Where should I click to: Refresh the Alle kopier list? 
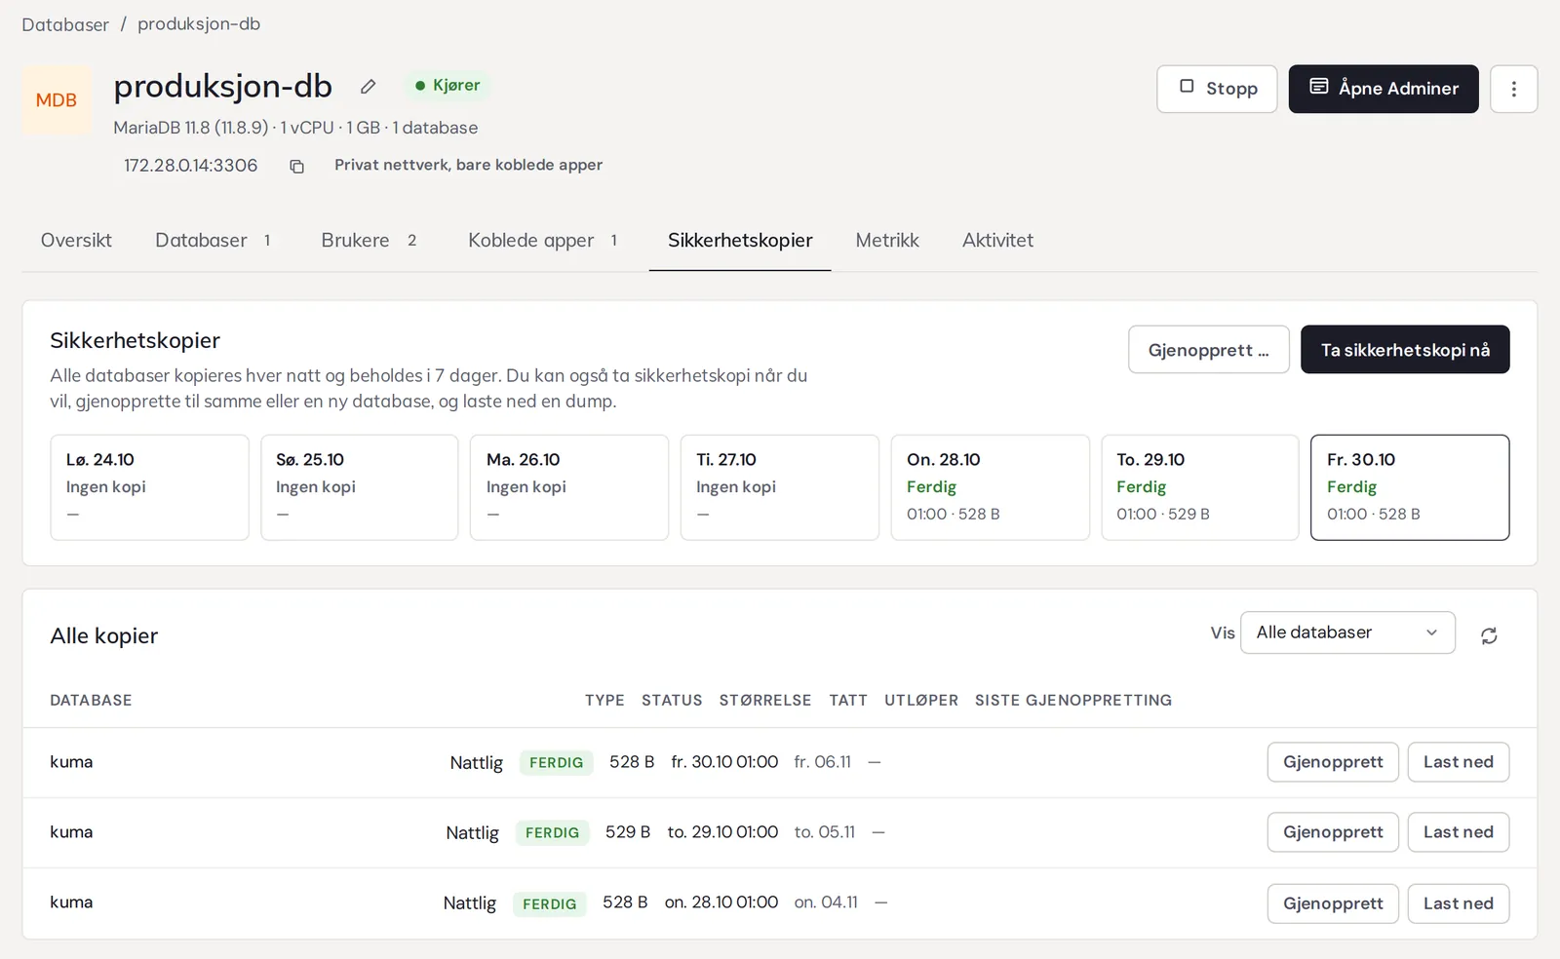(1489, 635)
